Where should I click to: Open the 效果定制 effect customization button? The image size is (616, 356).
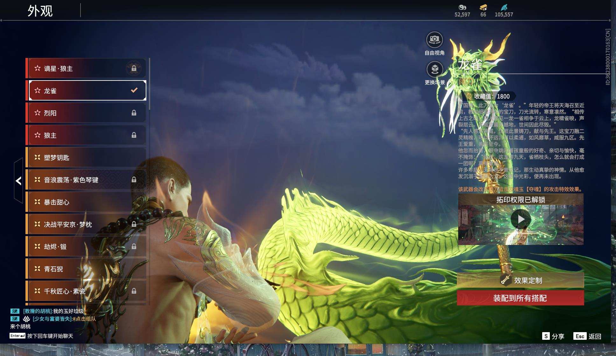[521, 280]
